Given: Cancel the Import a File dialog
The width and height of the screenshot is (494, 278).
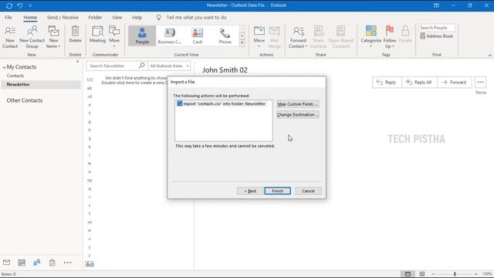Looking at the screenshot, I should [x=308, y=191].
